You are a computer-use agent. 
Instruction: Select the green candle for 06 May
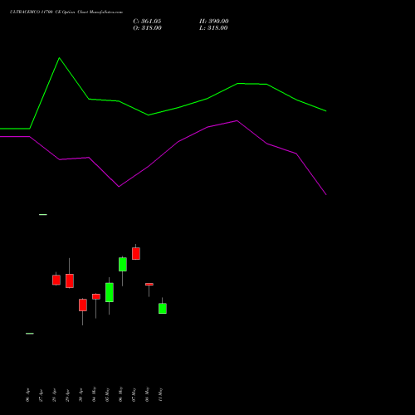click(123, 264)
